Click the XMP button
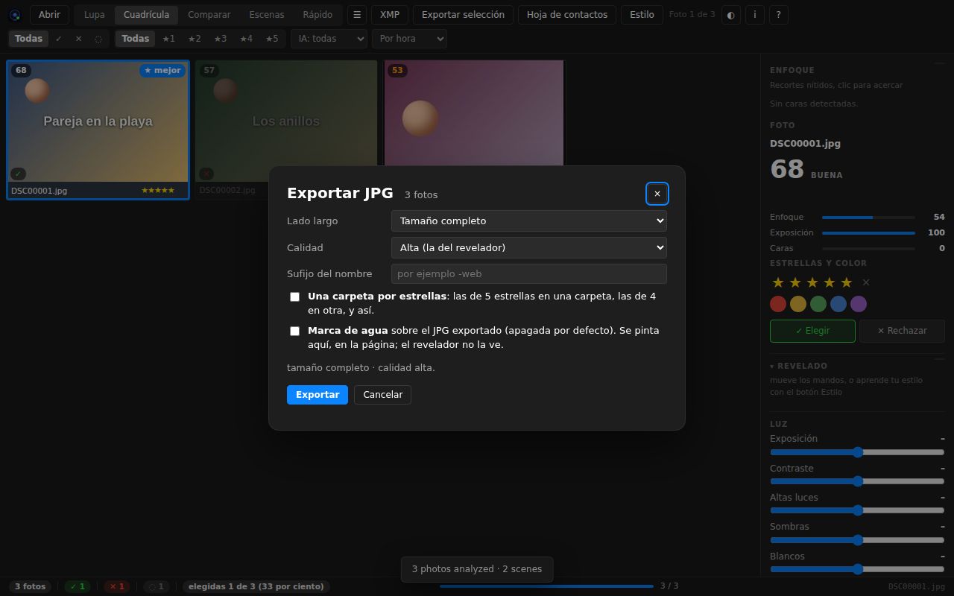The height and width of the screenshot is (596, 954). click(390, 15)
